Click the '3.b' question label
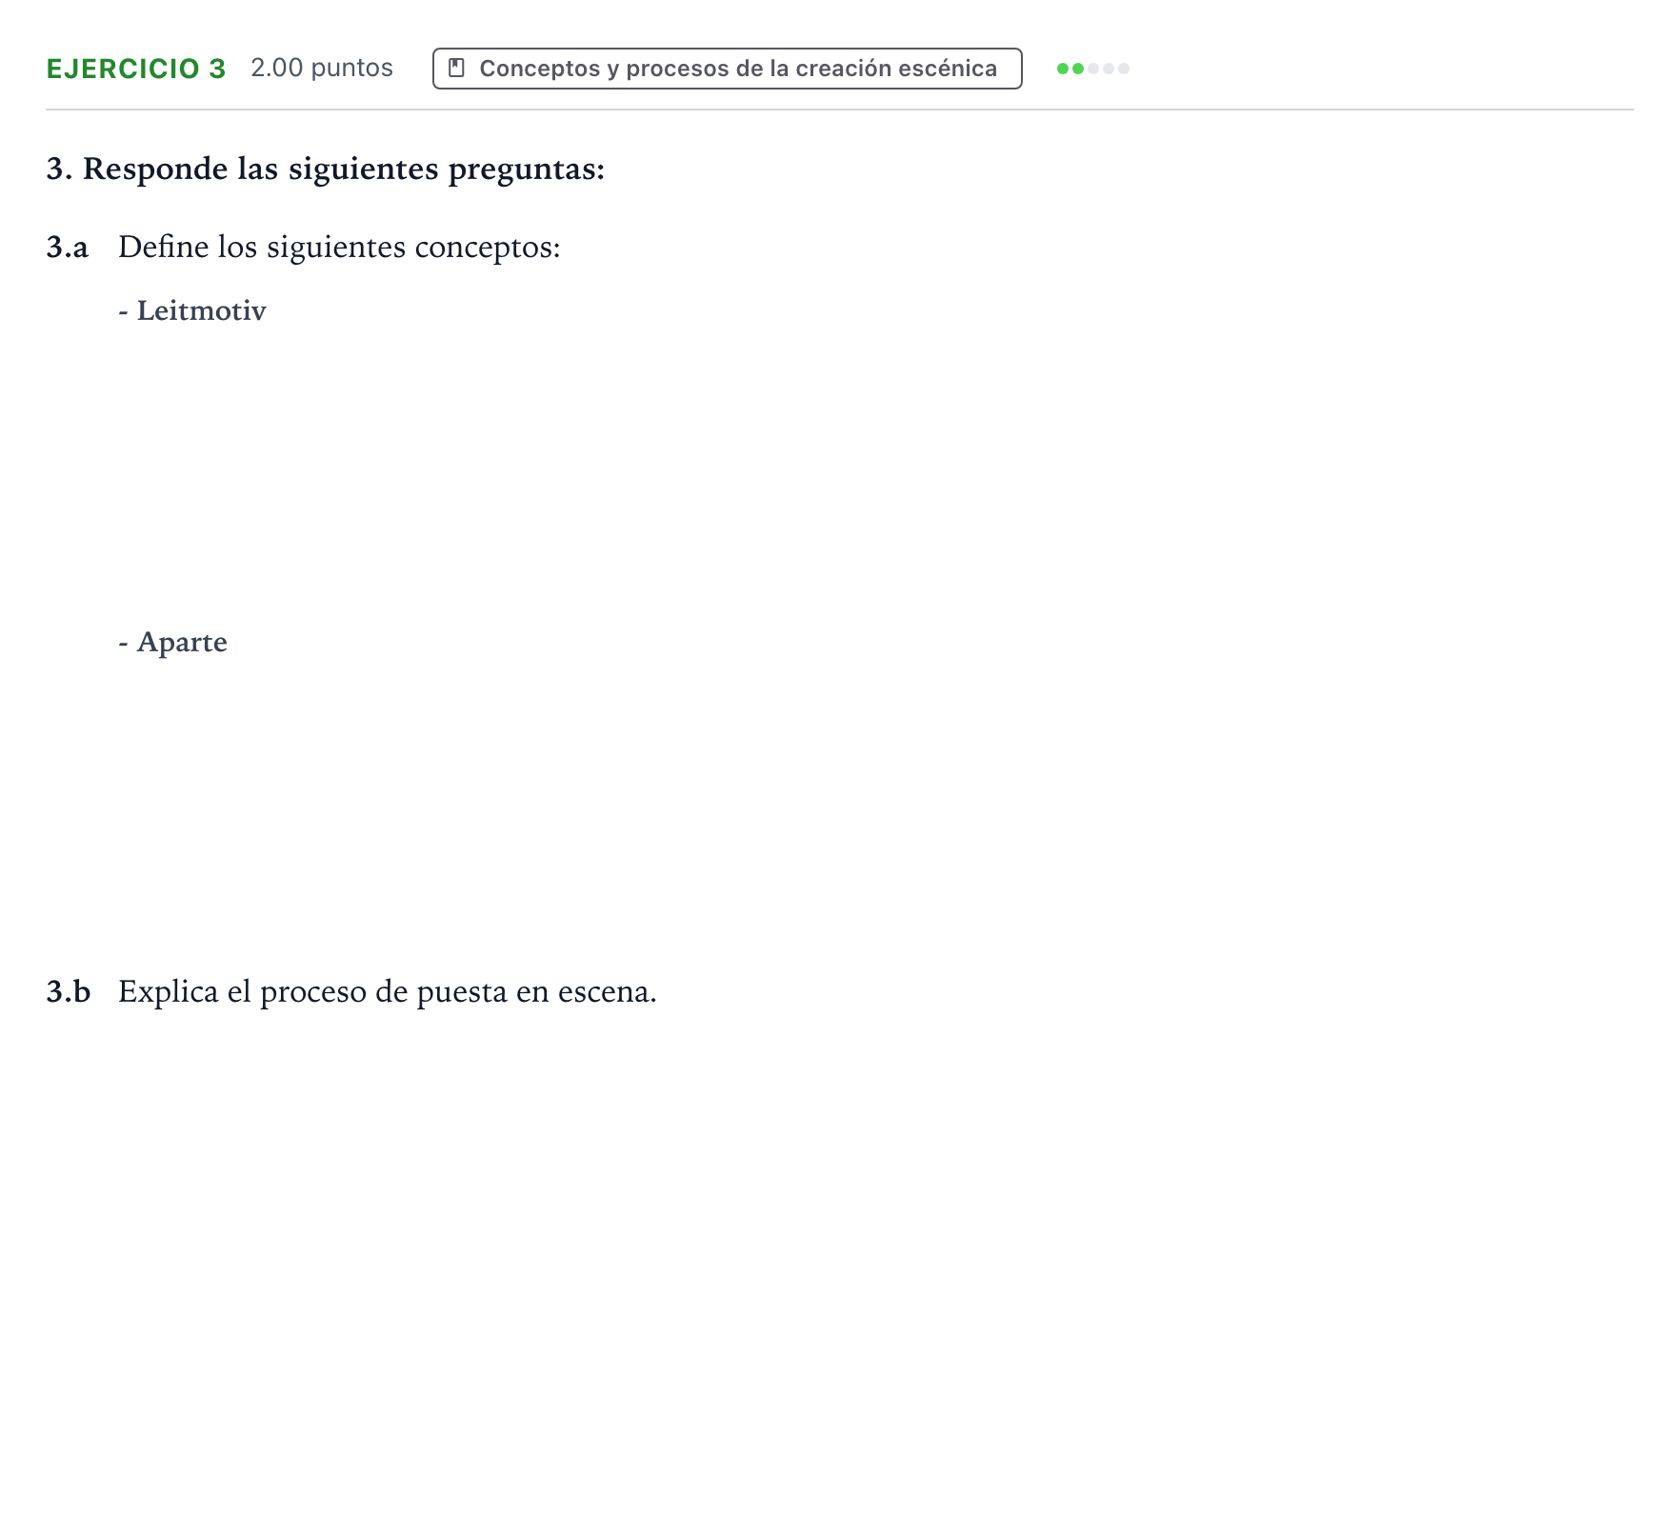1680x1535 pixels. click(x=69, y=992)
